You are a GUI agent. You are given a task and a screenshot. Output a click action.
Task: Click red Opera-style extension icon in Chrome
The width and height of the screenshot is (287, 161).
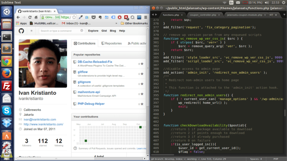119,17
